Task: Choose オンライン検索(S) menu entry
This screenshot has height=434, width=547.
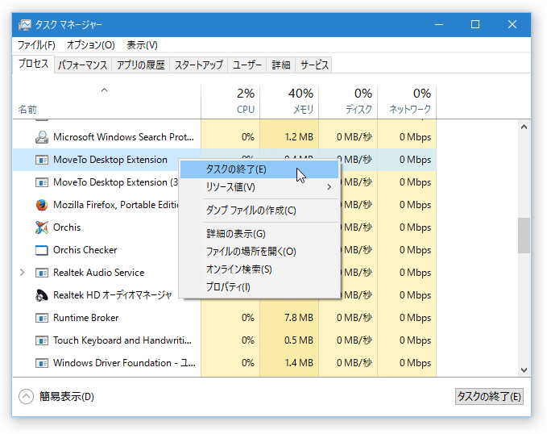Action: (259, 269)
